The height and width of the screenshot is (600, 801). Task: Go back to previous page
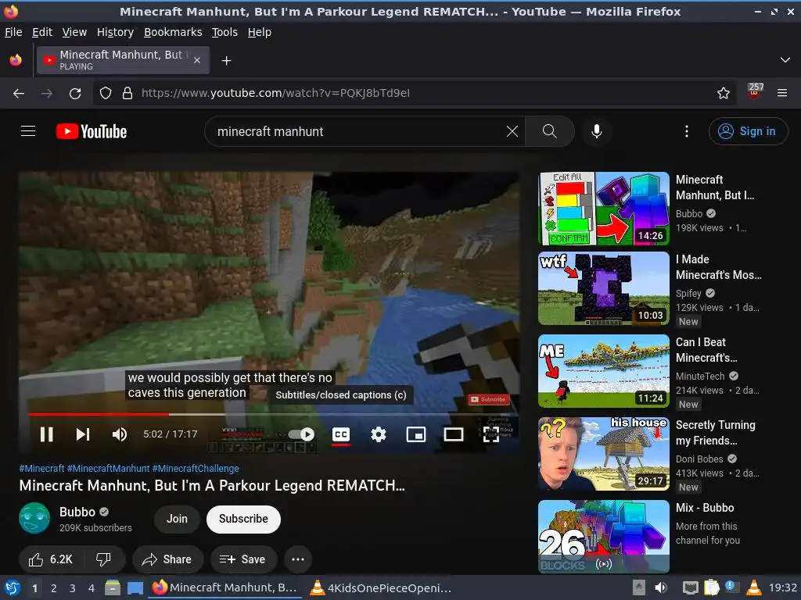pos(19,94)
